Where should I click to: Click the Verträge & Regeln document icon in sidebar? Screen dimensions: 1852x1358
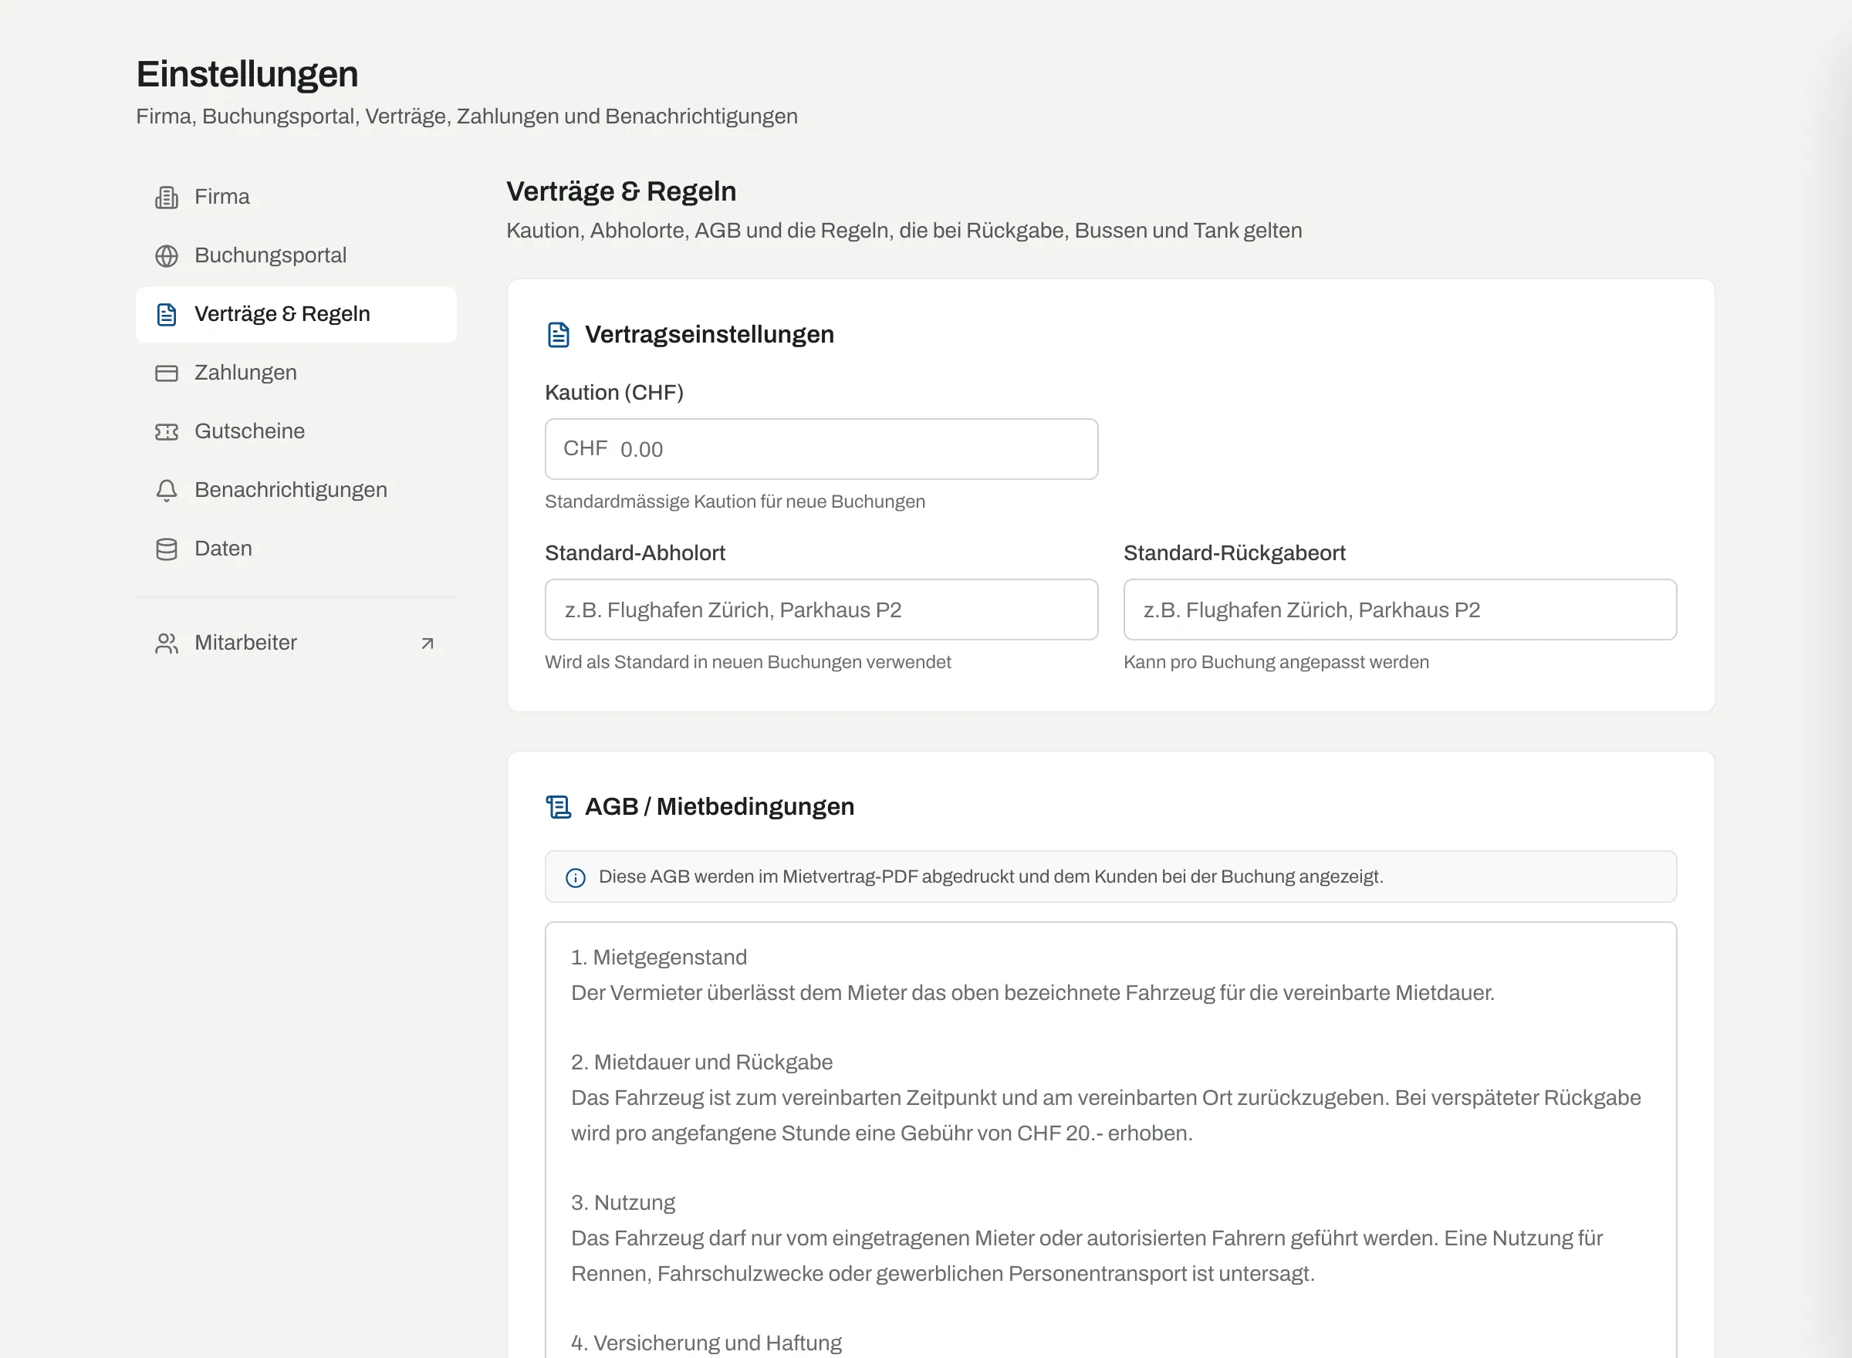point(167,315)
